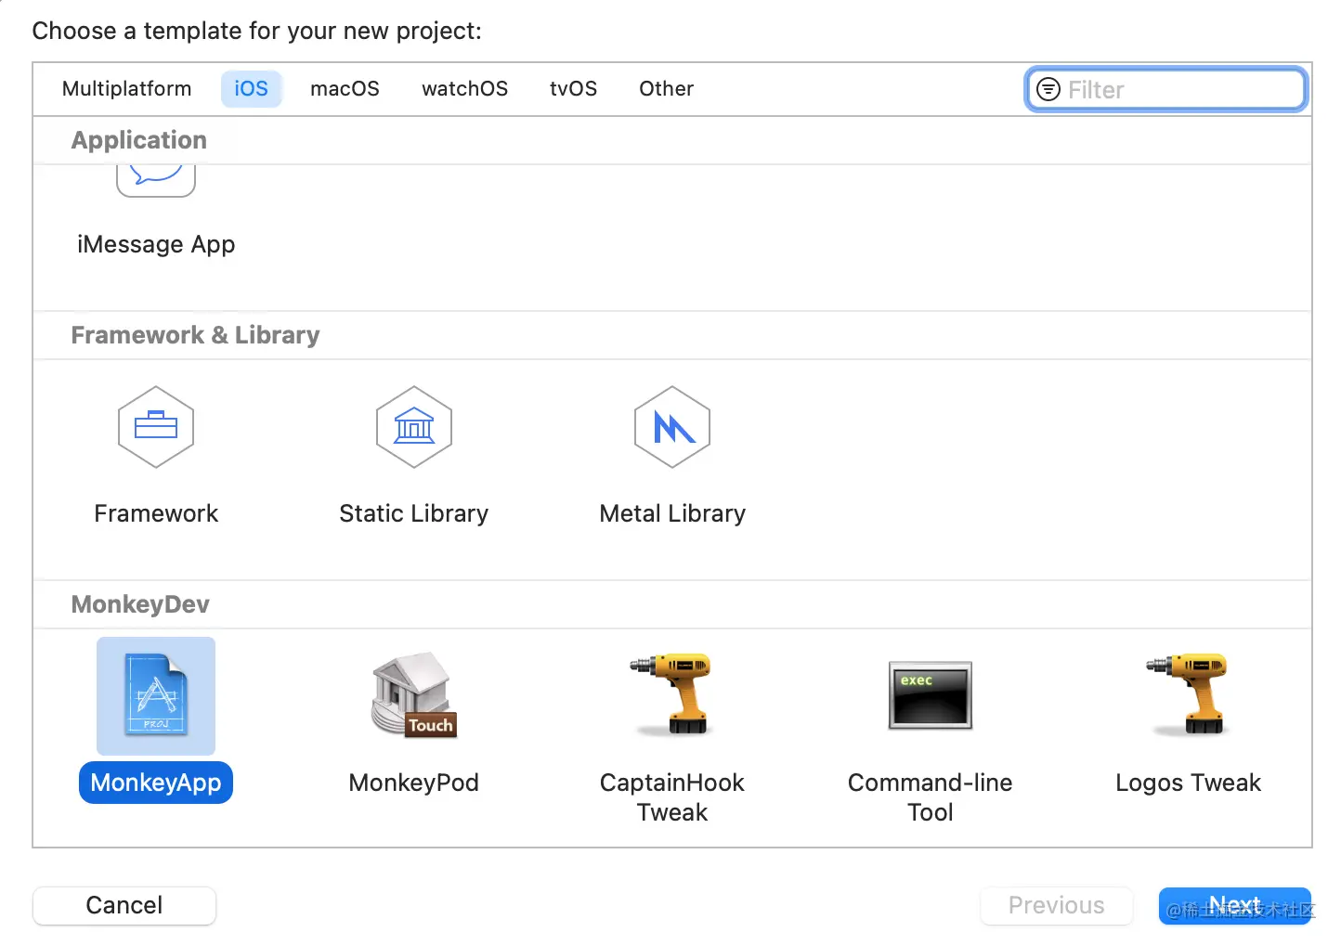Image resolution: width=1341 pixels, height=945 pixels.
Task: Switch to the watchOS tab
Action: [x=464, y=89]
